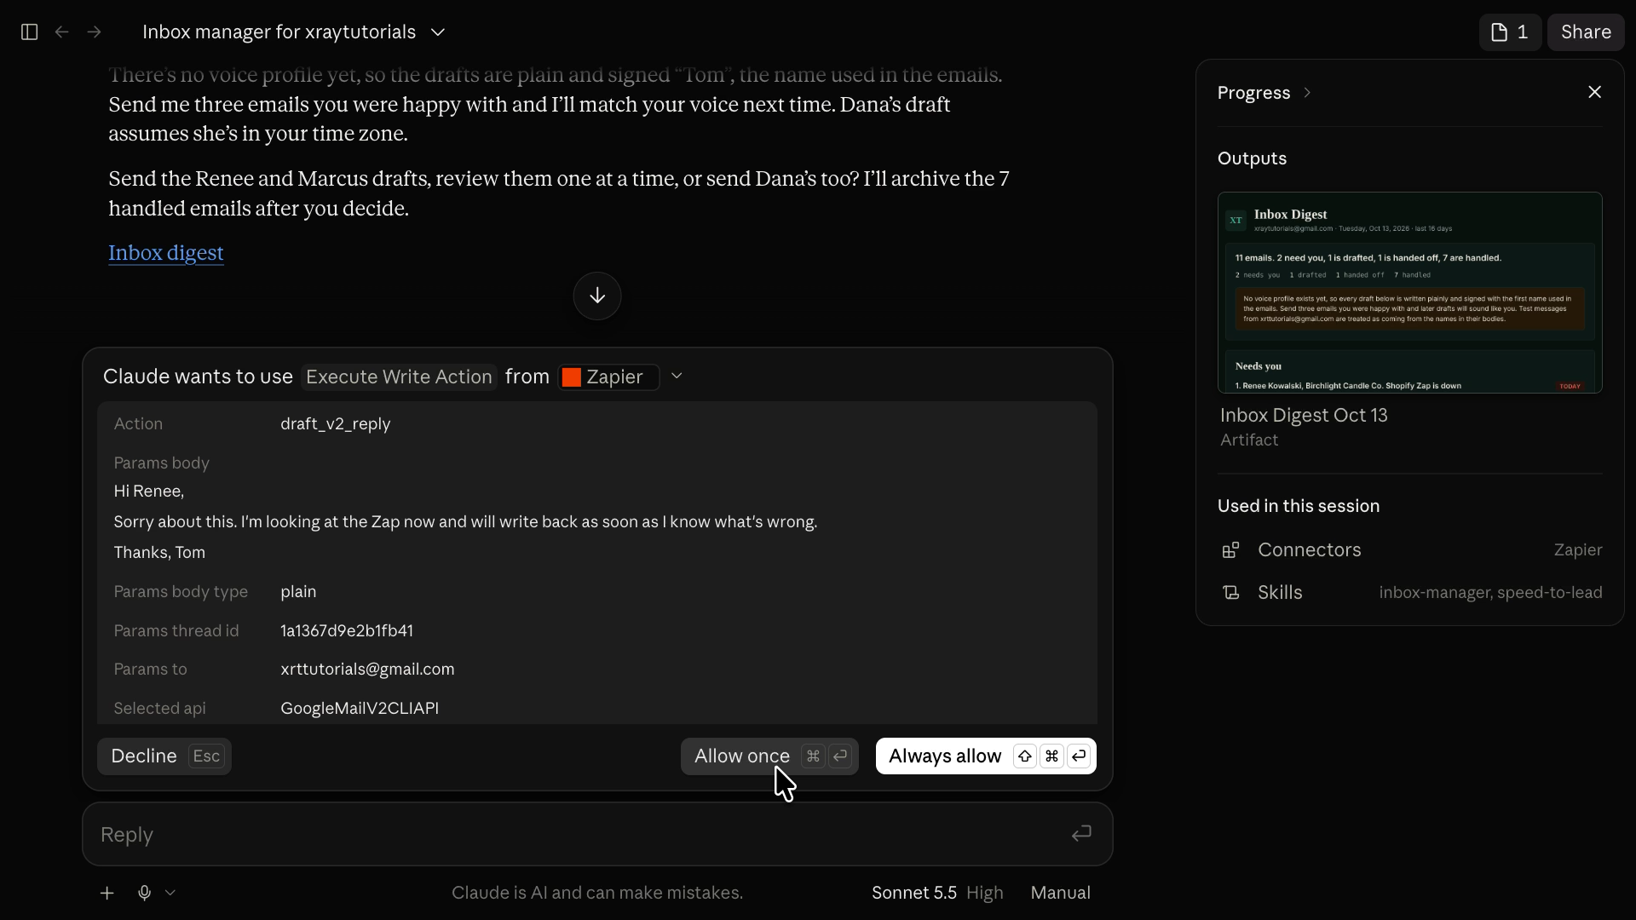Select the Thanks, Tom signature line
Viewport: 1636px width, 920px height.
(159, 553)
